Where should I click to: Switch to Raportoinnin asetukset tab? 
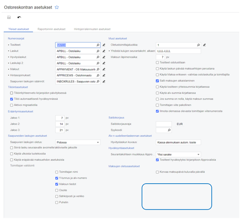51,29
